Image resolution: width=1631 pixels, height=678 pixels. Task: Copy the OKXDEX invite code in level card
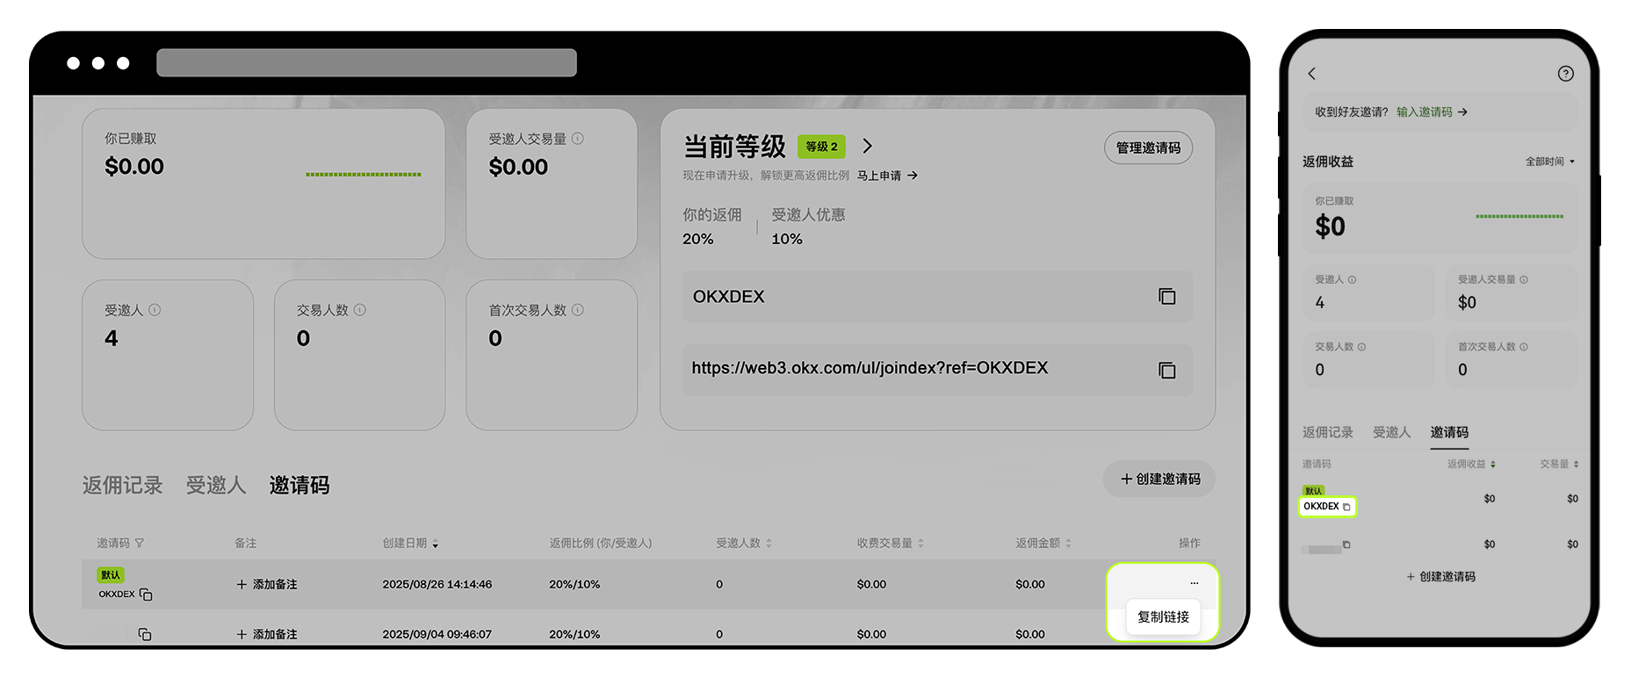1166,297
